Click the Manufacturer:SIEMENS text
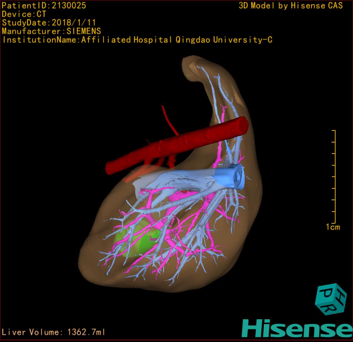 [x=51, y=31]
